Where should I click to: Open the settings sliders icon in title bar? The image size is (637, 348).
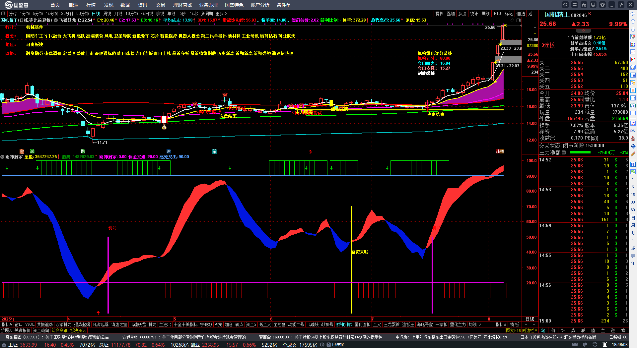point(575,5)
